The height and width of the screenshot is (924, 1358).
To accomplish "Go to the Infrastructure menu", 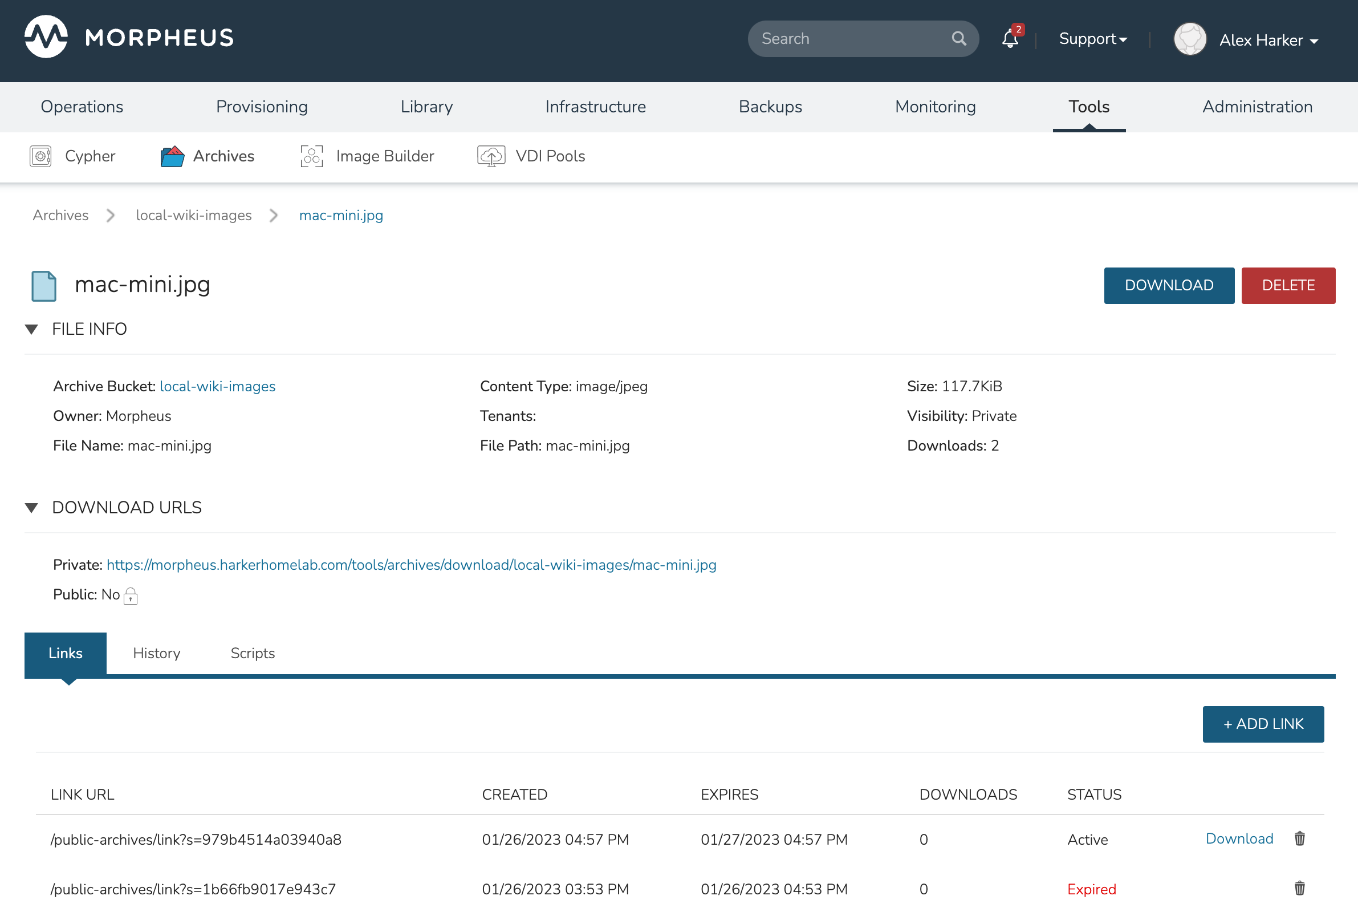I will click(595, 106).
